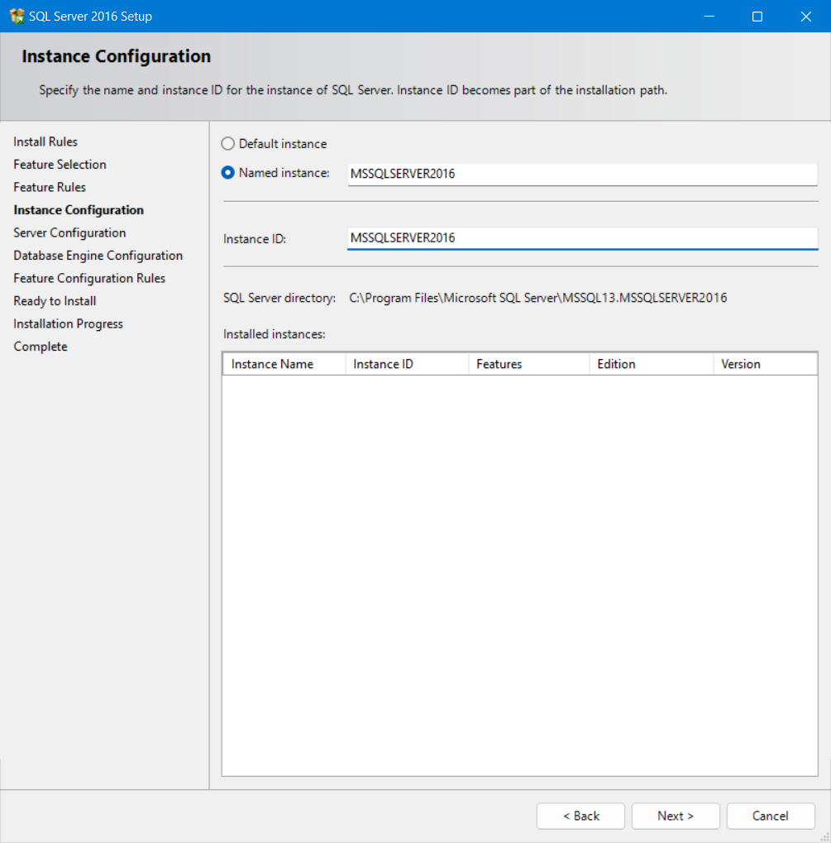
Task: Click the Instance ID column header
Action: coord(407,364)
